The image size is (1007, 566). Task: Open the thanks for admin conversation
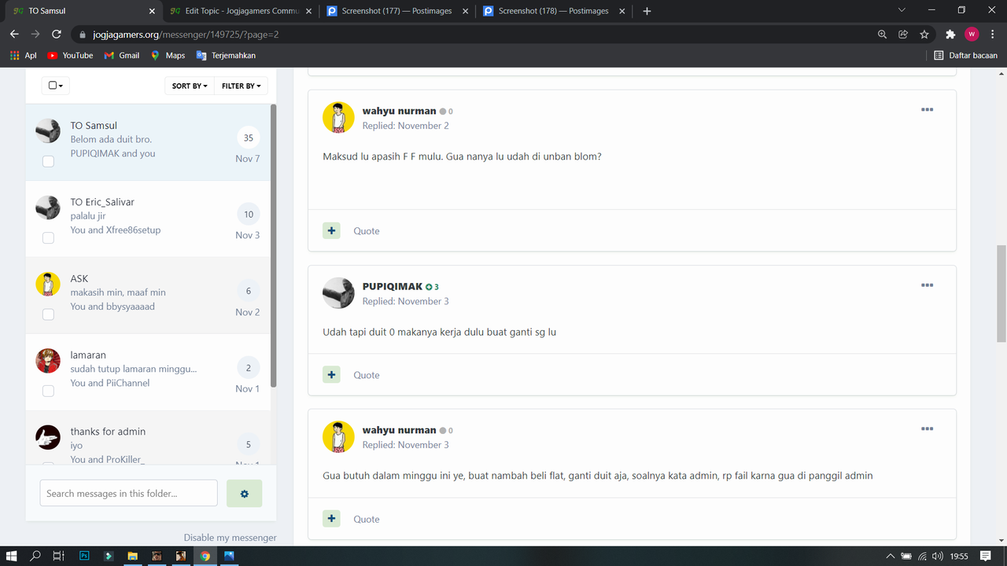(108, 432)
